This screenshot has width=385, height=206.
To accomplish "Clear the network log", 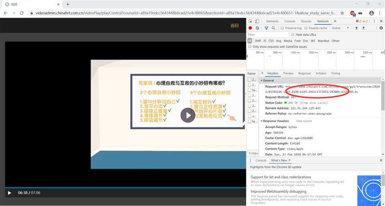I will coord(257,28).
